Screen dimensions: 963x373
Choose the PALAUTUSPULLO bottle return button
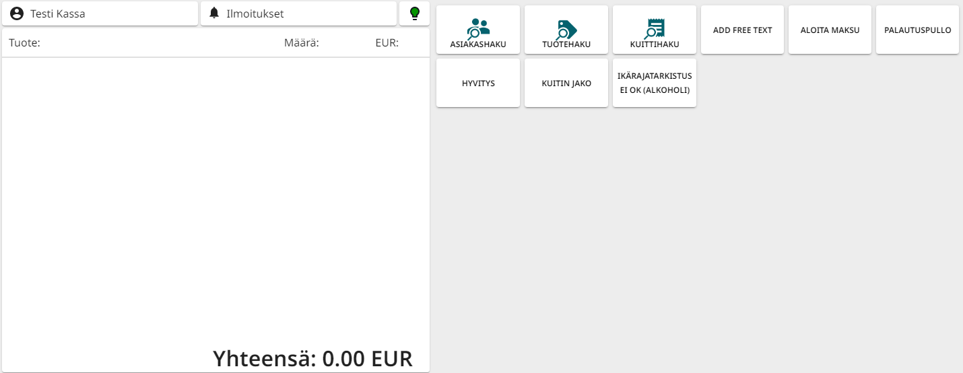[917, 30]
